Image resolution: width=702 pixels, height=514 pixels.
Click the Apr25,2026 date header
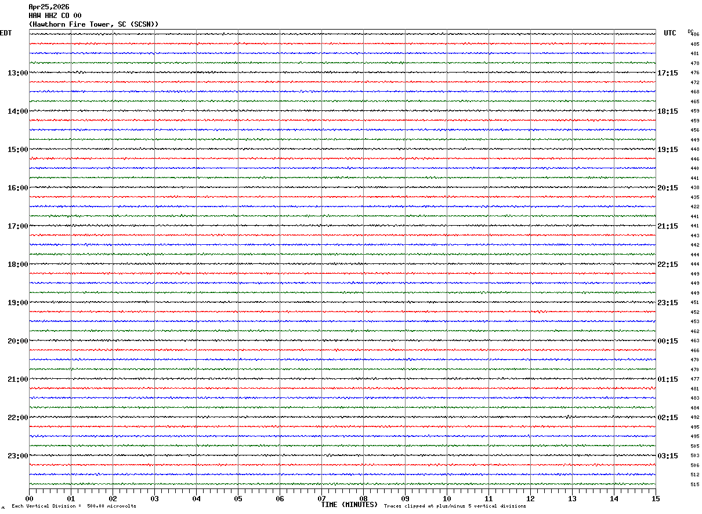pyautogui.click(x=49, y=7)
